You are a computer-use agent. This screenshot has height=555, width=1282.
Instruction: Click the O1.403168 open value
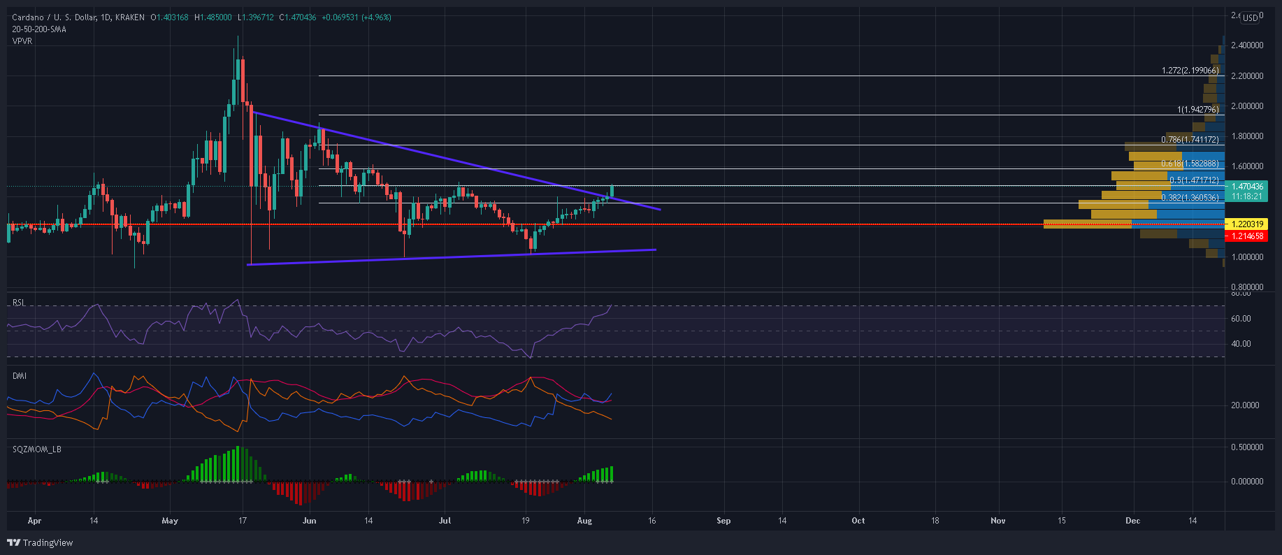(169, 17)
